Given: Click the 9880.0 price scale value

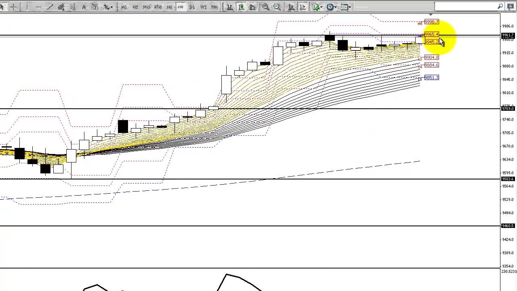Looking at the screenshot, I should click(508, 66).
